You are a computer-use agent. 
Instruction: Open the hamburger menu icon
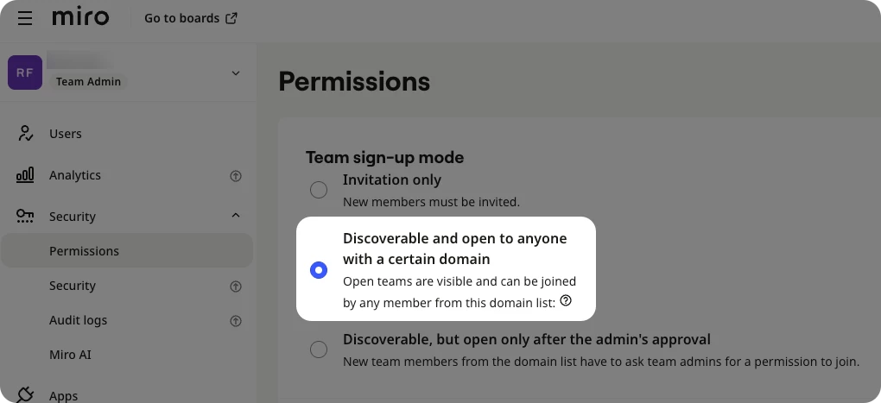click(25, 18)
